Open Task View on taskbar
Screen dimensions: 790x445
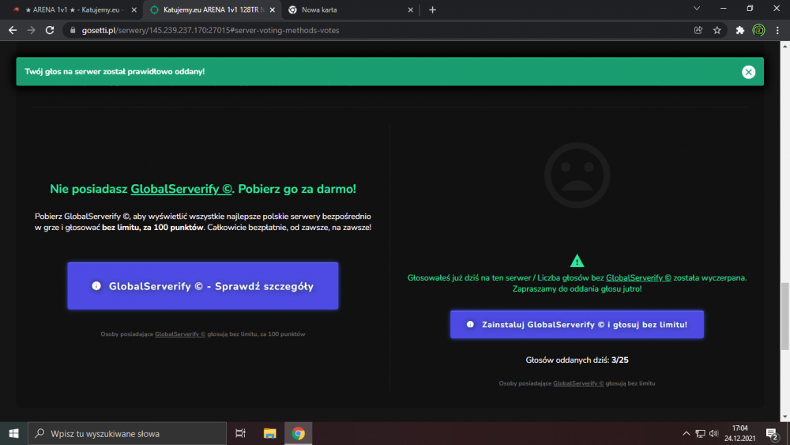click(240, 433)
